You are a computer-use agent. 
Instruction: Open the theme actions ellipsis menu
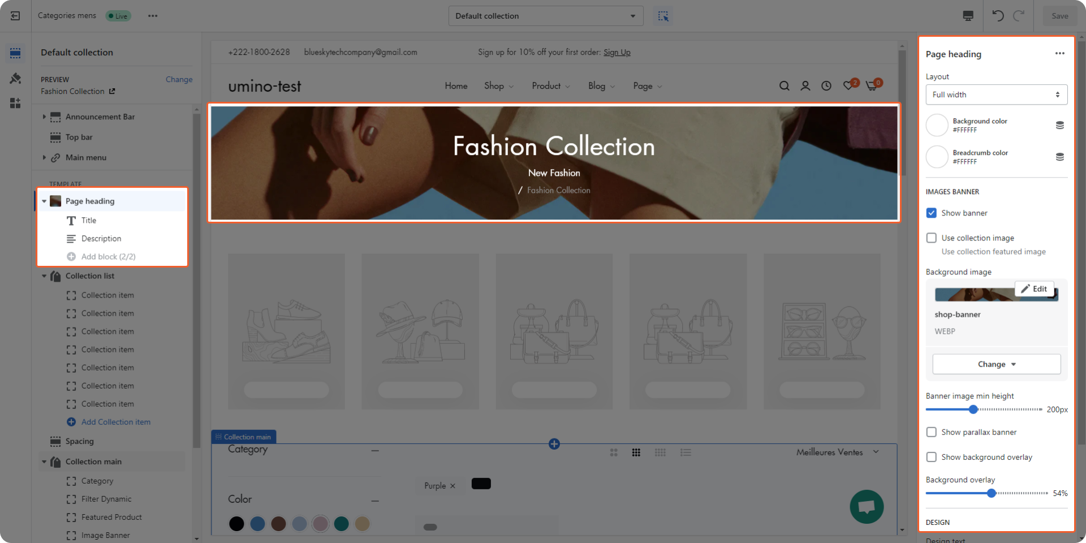[153, 16]
